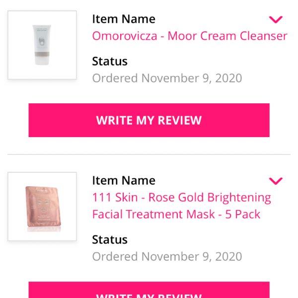298x298 pixels.
Task: Click the Item Name label above 111 Skin
Action: pyautogui.click(x=124, y=180)
